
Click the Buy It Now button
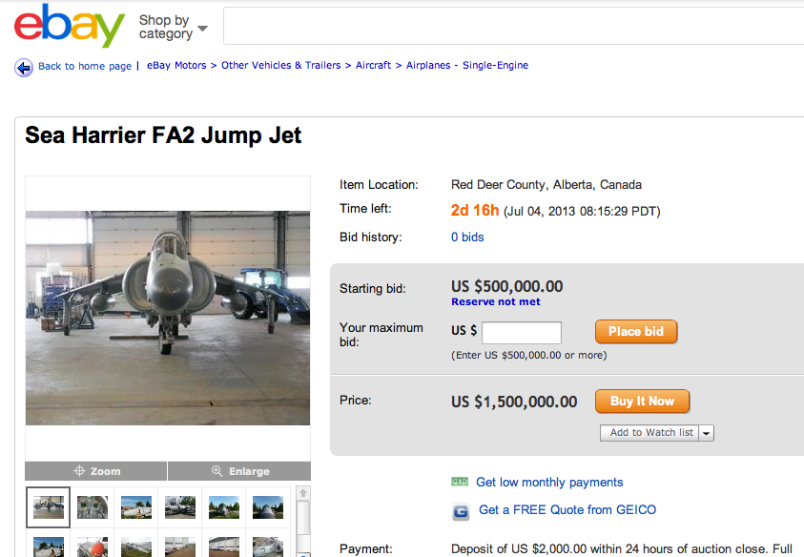[x=642, y=402]
